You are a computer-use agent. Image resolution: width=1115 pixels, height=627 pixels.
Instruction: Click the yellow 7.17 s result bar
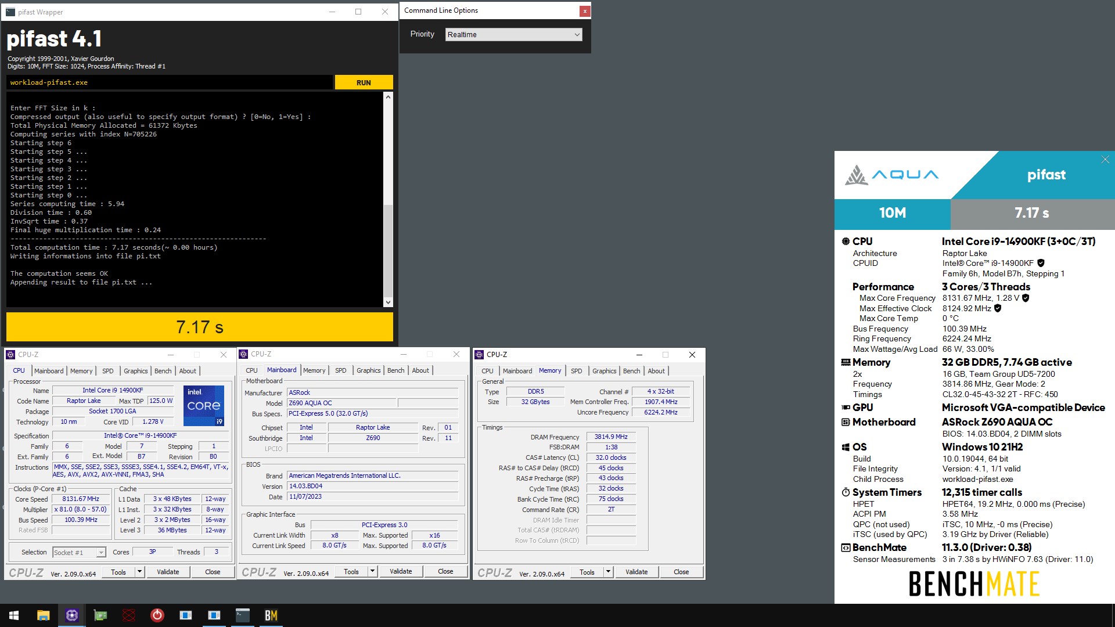[200, 327]
